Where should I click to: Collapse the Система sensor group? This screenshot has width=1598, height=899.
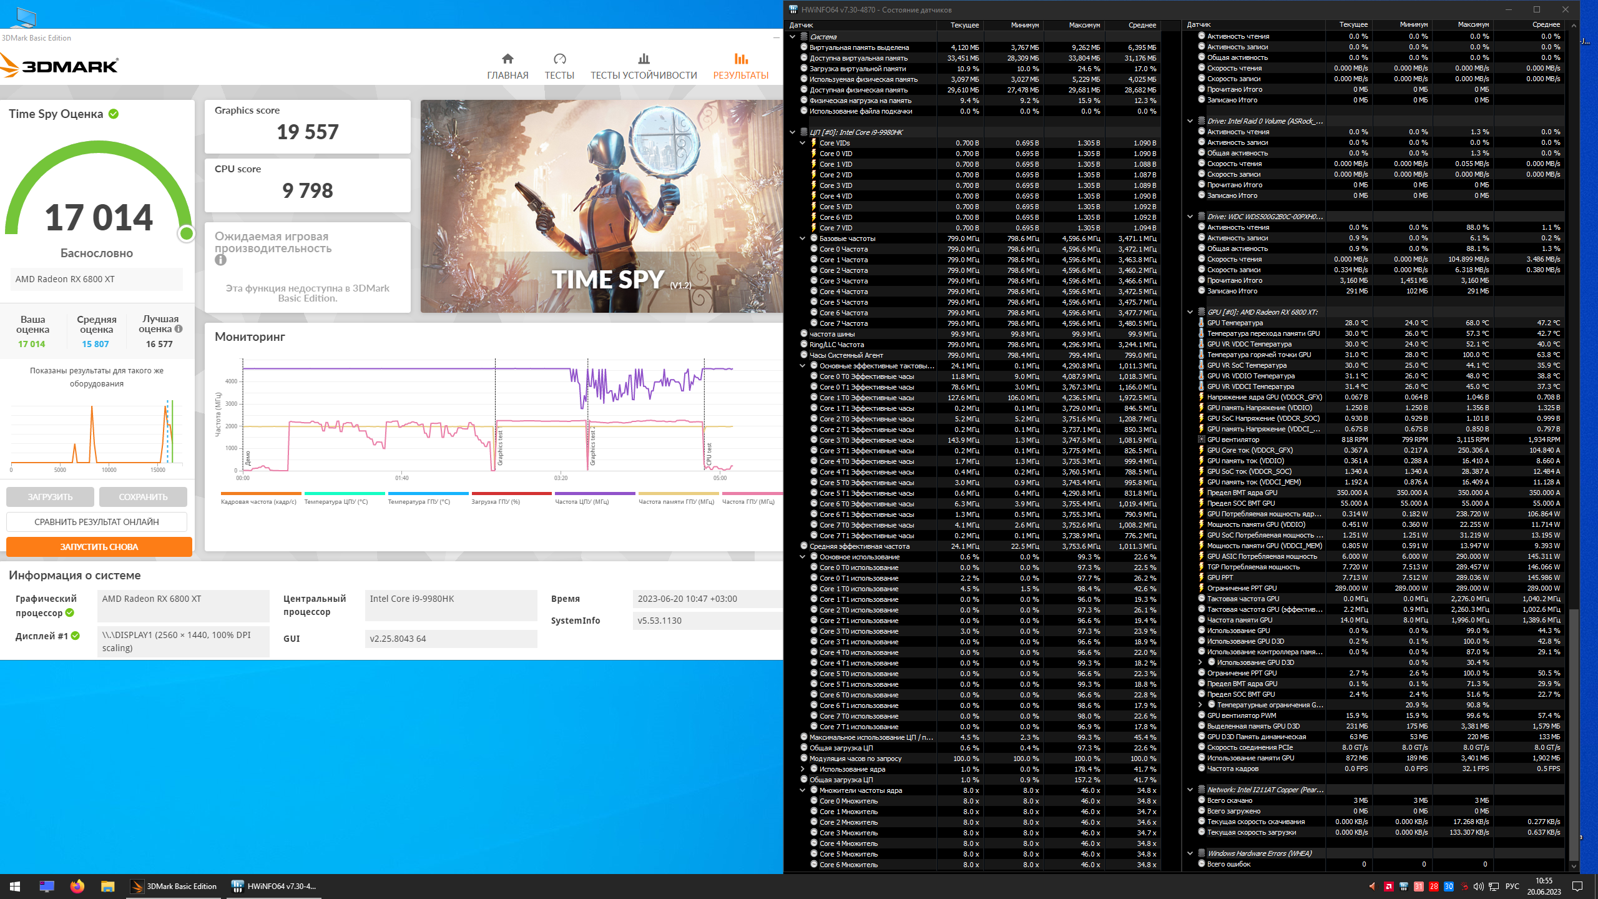pyautogui.click(x=793, y=37)
